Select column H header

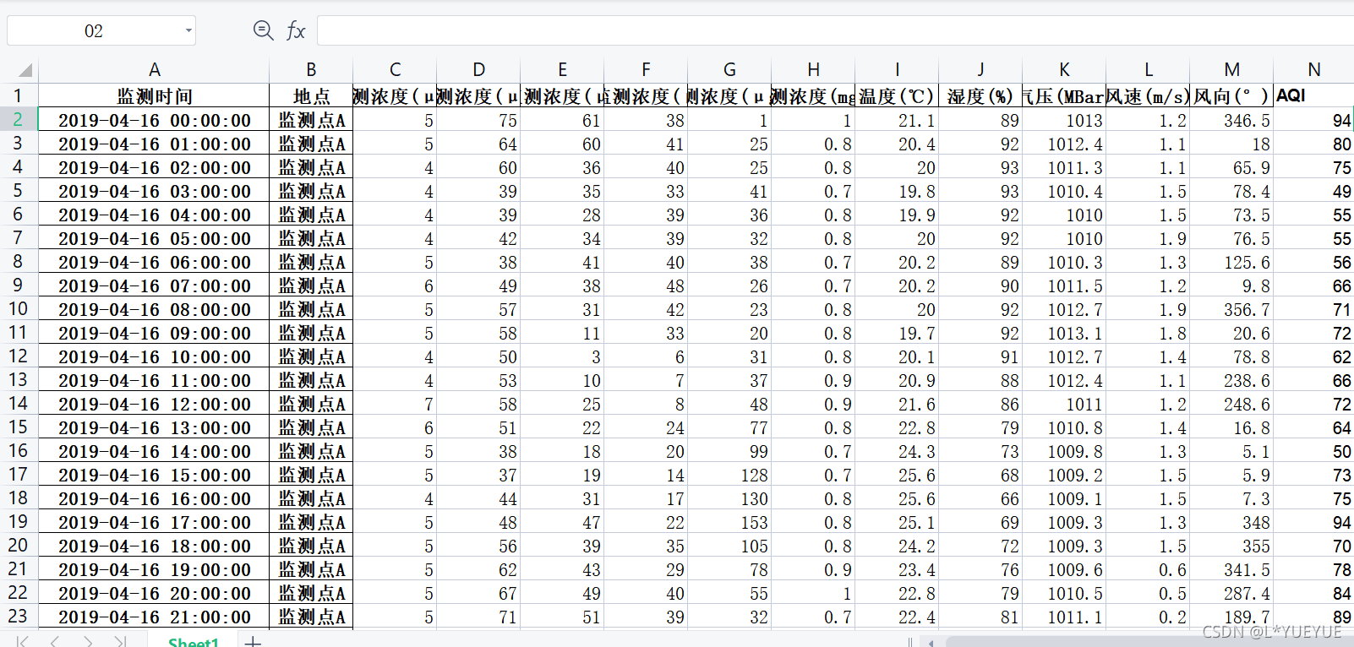813,70
